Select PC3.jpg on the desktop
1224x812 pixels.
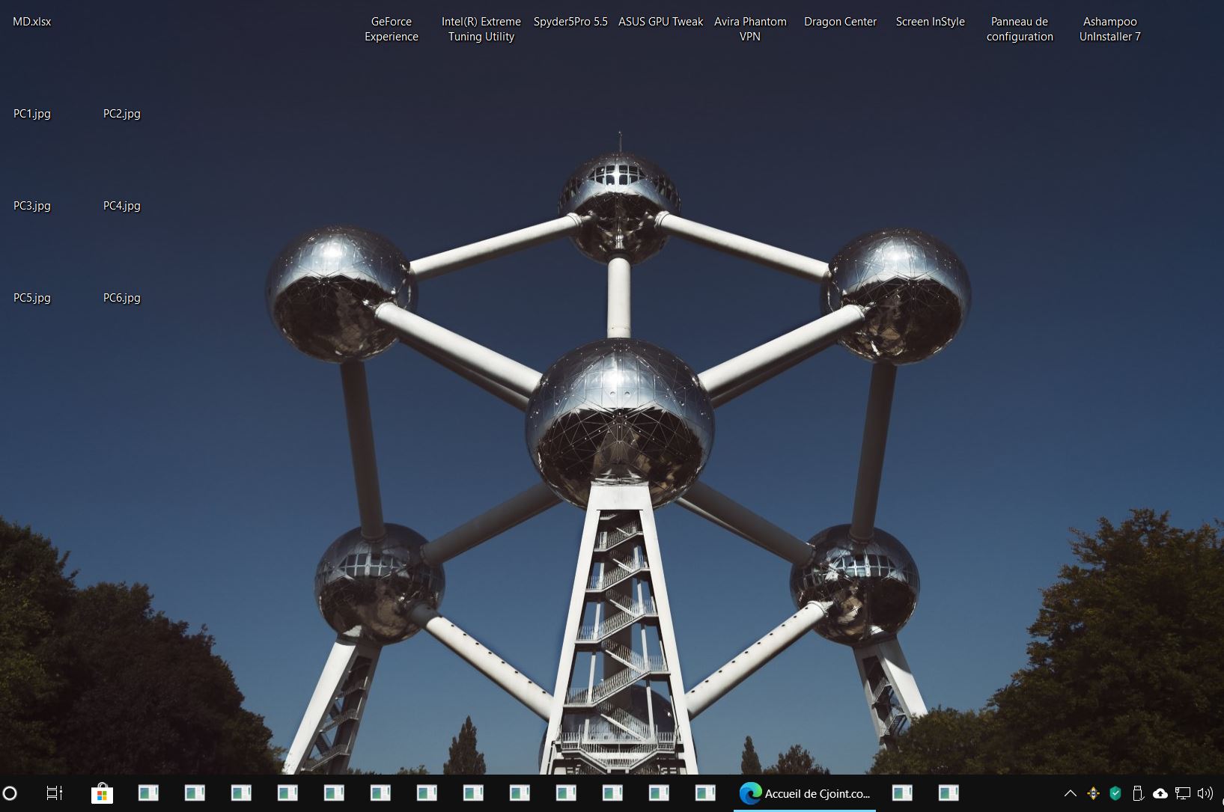coord(32,206)
